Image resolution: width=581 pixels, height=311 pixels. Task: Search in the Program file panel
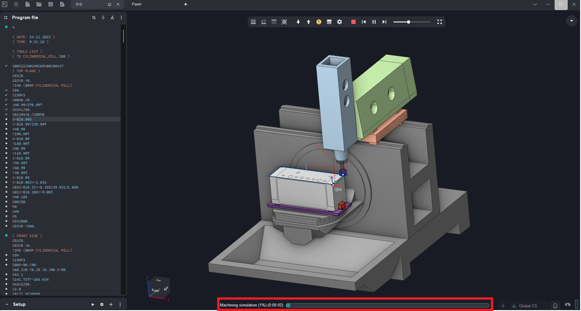click(x=94, y=18)
